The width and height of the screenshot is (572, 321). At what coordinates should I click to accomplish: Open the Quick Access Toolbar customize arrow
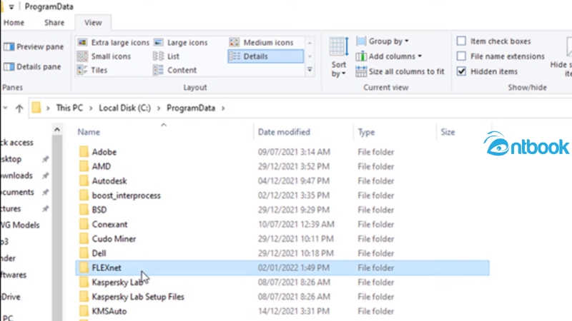(11, 7)
